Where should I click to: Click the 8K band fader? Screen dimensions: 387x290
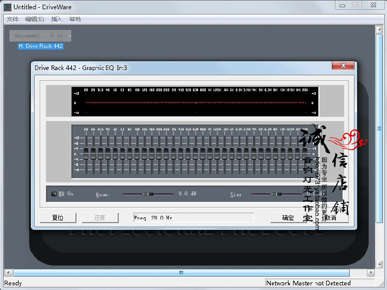(x=276, y=153)
